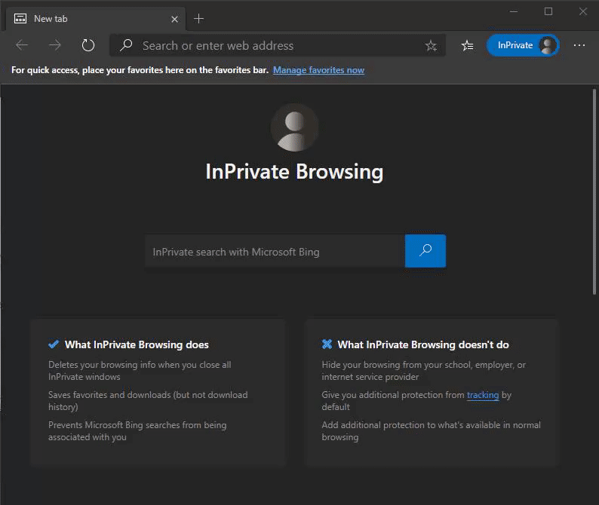Maximize the browser window
The width and height of the screenshot is (599, 505).
click(x=548, y=11)
